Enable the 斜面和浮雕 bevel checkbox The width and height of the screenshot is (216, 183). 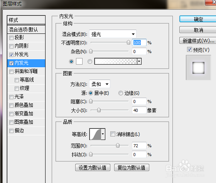click(11, 72)
